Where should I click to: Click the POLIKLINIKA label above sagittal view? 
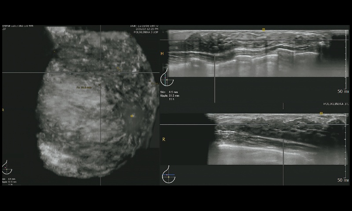coord(336,104)
